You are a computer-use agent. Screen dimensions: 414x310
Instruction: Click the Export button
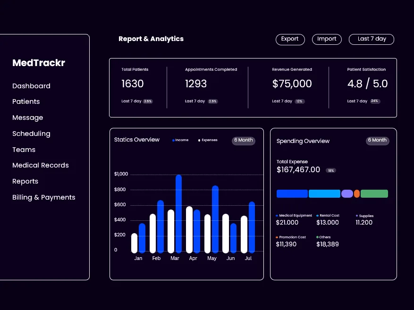point(290,39)
